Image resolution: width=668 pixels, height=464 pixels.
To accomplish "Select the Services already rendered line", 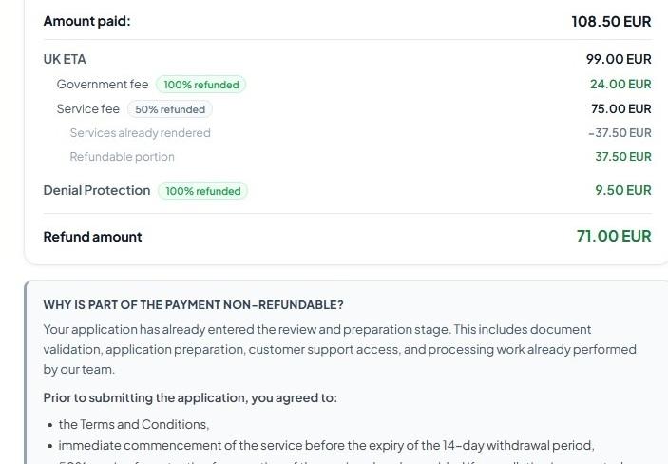I will click(x=141, y=132).
